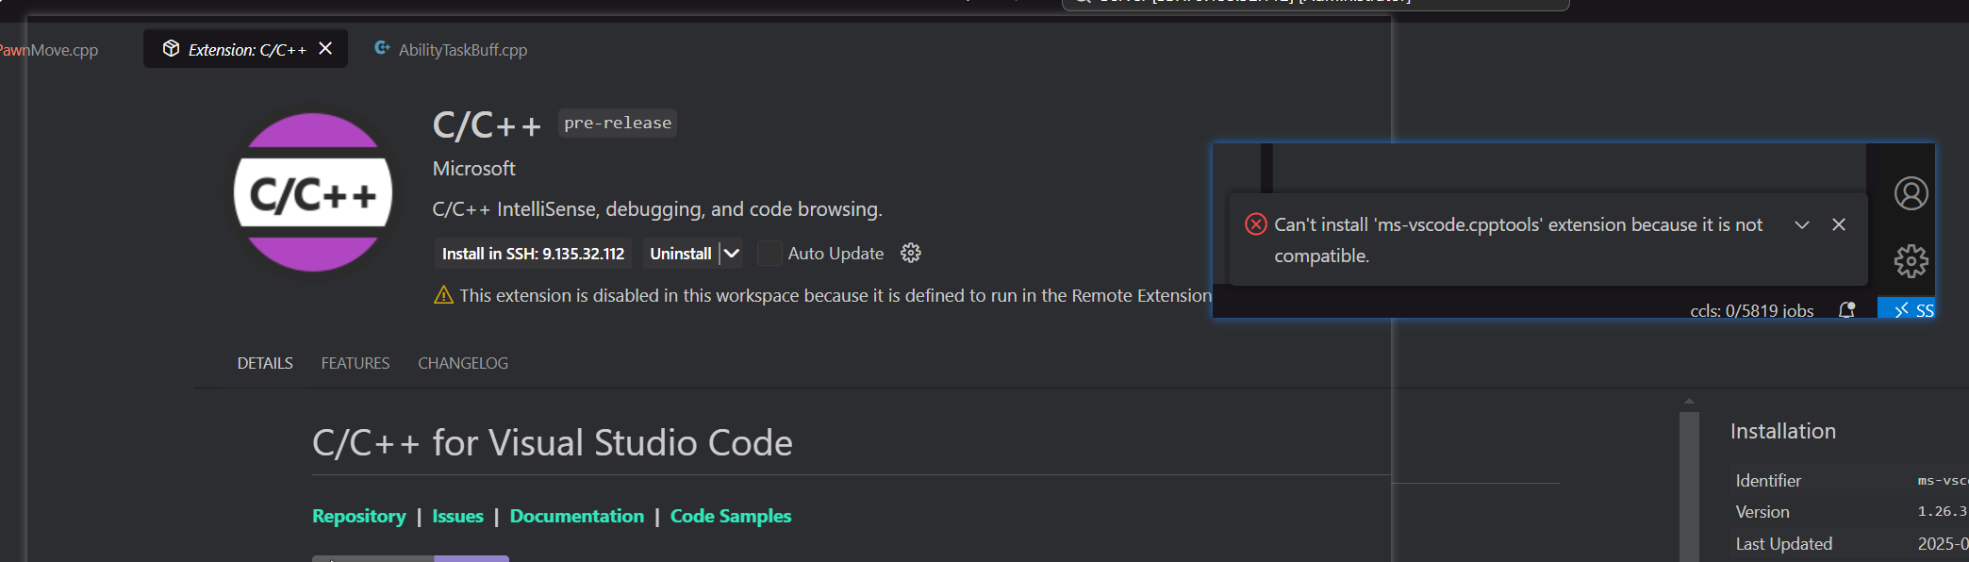Select the DETAILS tab
The width and height of the screenshot is (1969, 562).
tap(265, 363)
